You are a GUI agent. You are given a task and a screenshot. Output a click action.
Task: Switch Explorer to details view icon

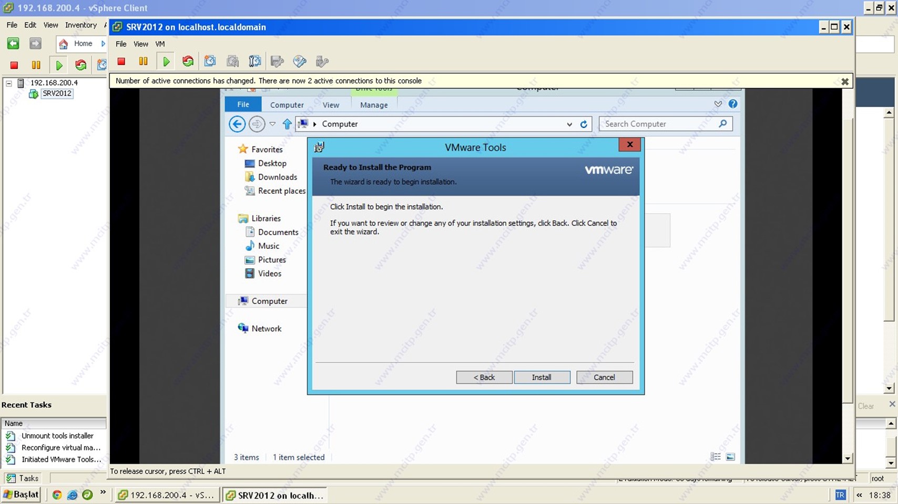tap(716, 457)
